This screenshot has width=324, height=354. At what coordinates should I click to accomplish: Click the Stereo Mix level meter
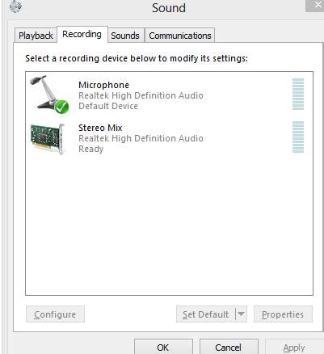[298, 137]
